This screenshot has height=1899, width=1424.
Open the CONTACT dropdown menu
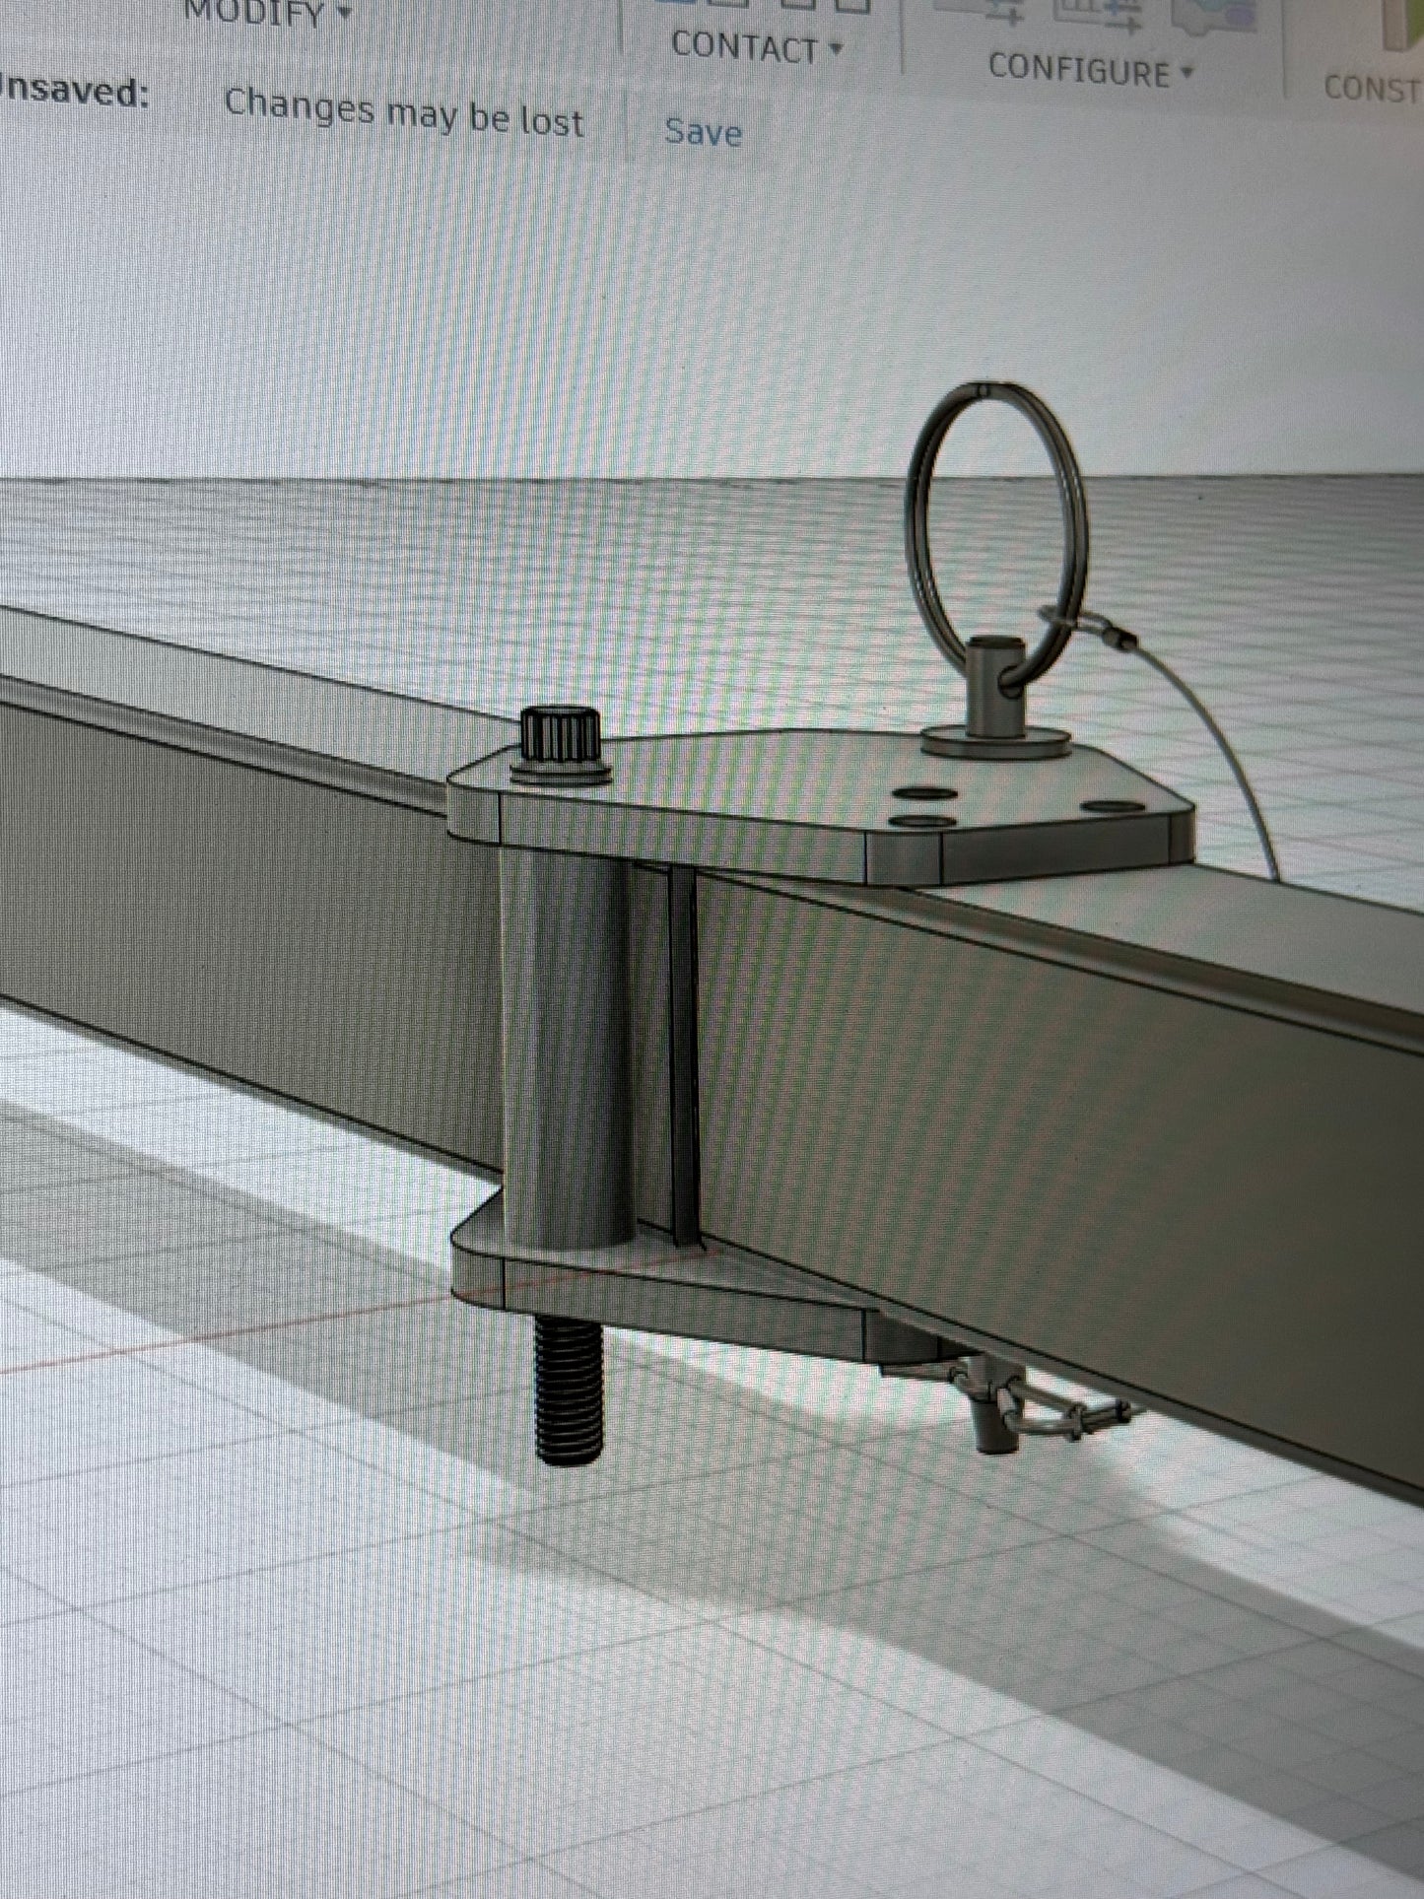756,48
